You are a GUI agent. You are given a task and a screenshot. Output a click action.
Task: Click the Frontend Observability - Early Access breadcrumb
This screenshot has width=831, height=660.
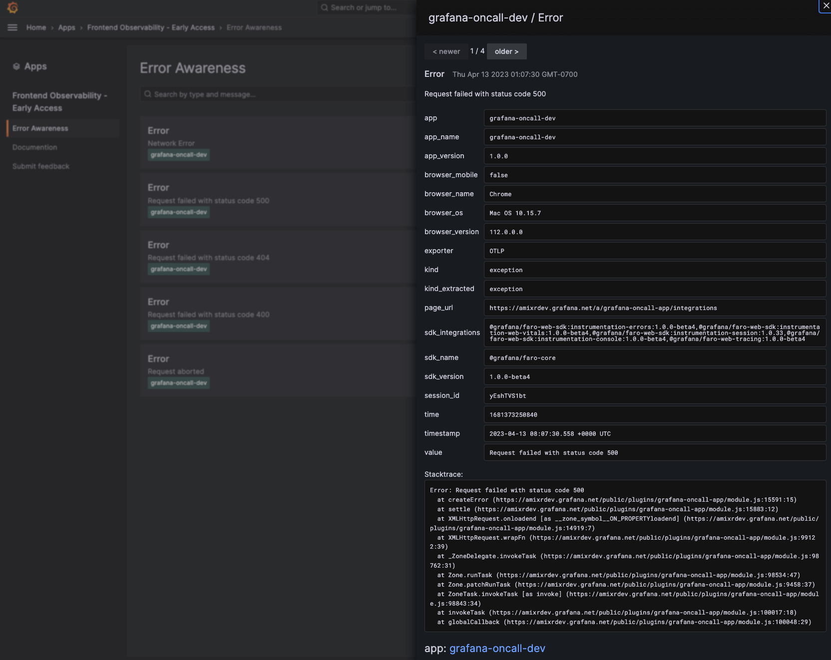152,27
